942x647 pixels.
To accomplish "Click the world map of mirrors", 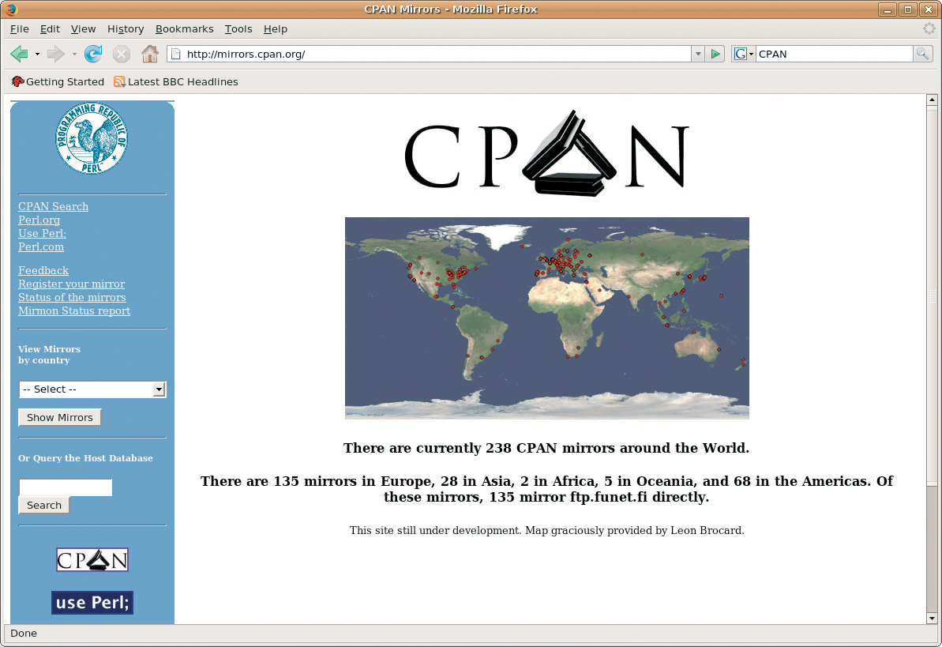I will tap(546, 318).
